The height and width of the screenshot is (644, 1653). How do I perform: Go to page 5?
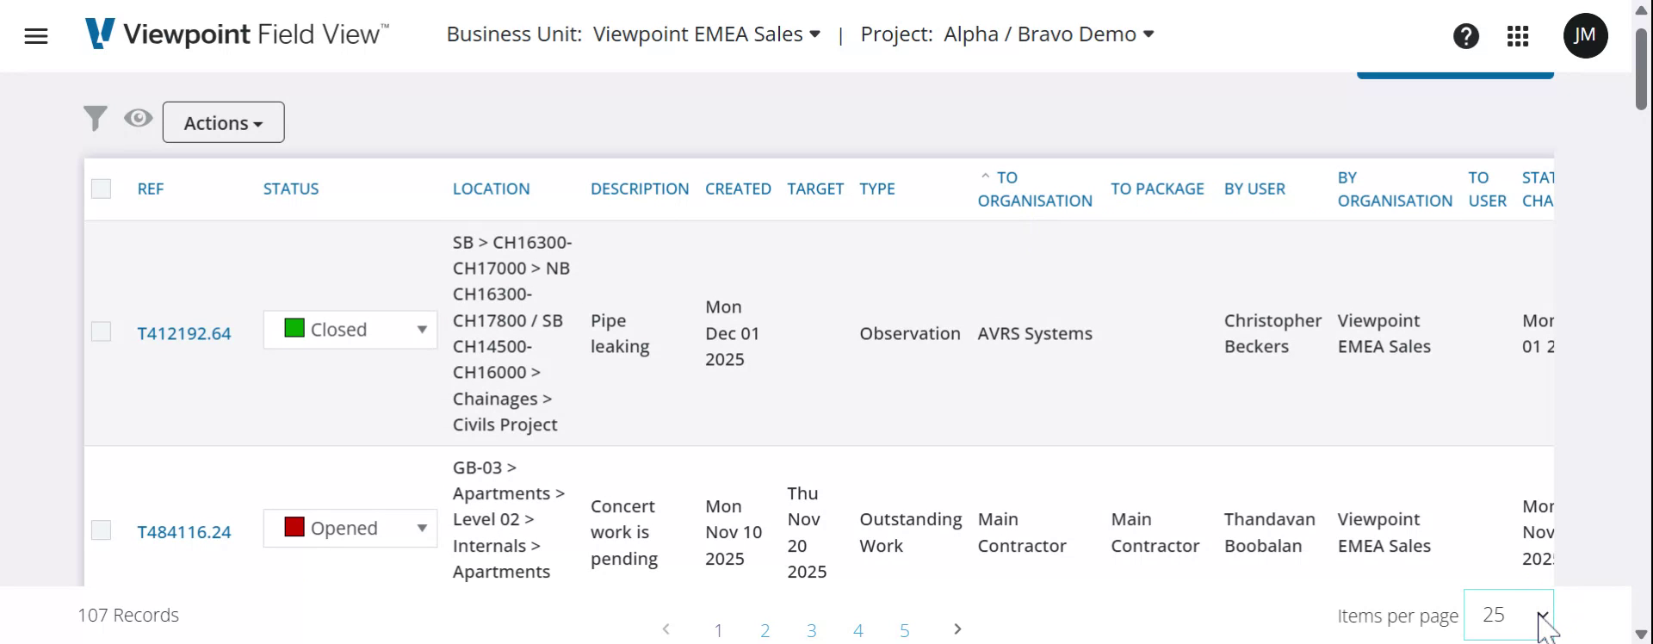[x=905, y=631]
